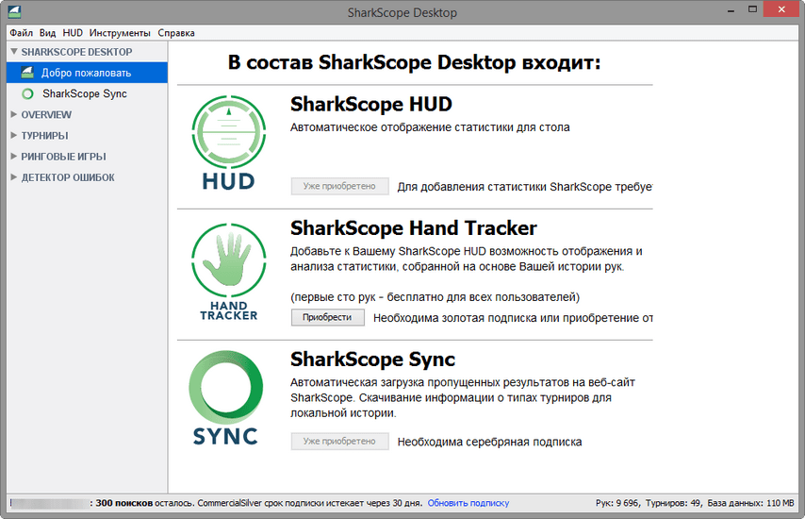Expand the РИНГОВЫЕ ИГРЫ section arrow
The width and height of the screenshot is (805, 519).
[14, 156]
